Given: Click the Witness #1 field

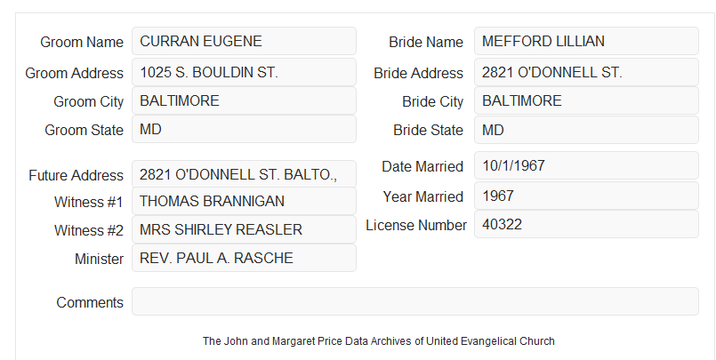Looking at the screenshot, I should [244, 201].
